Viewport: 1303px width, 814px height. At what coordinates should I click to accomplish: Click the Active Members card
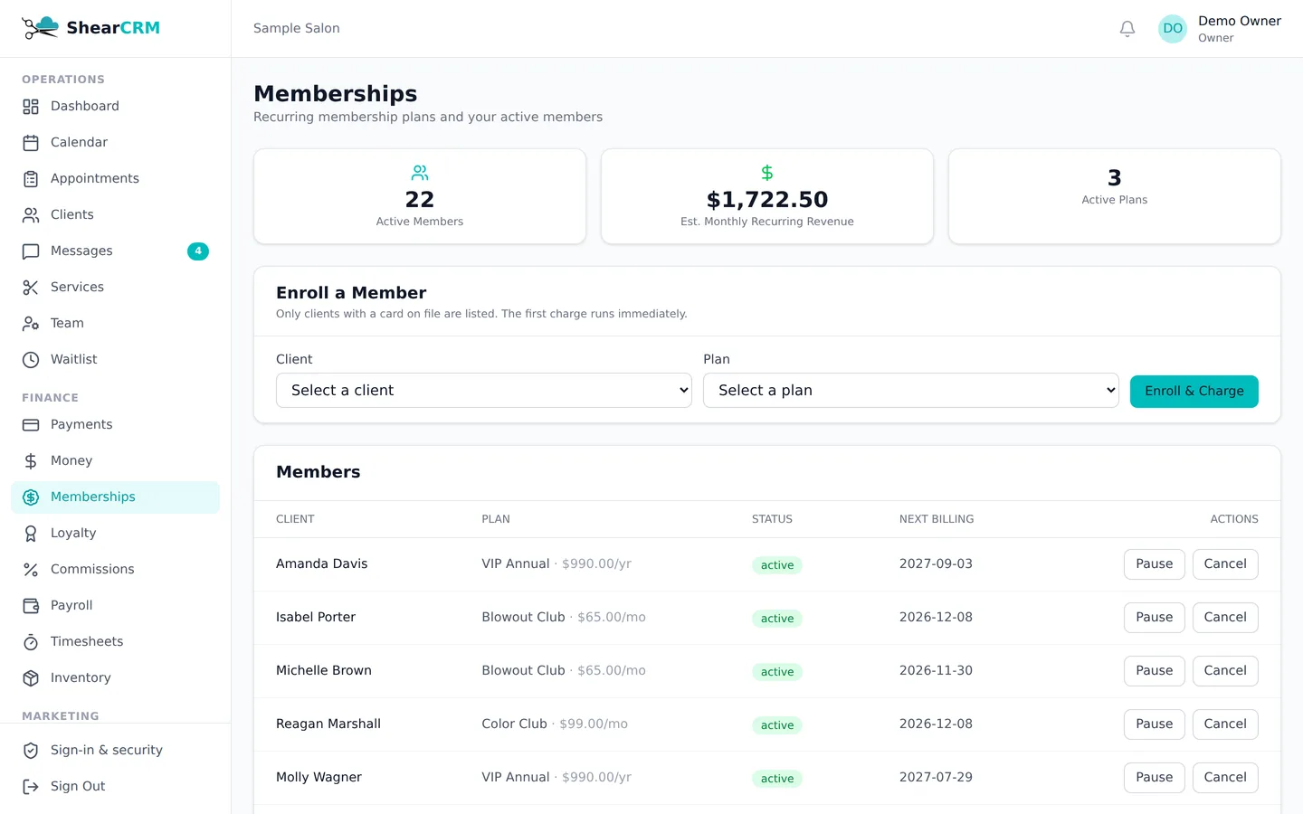(x=420, y=196)
